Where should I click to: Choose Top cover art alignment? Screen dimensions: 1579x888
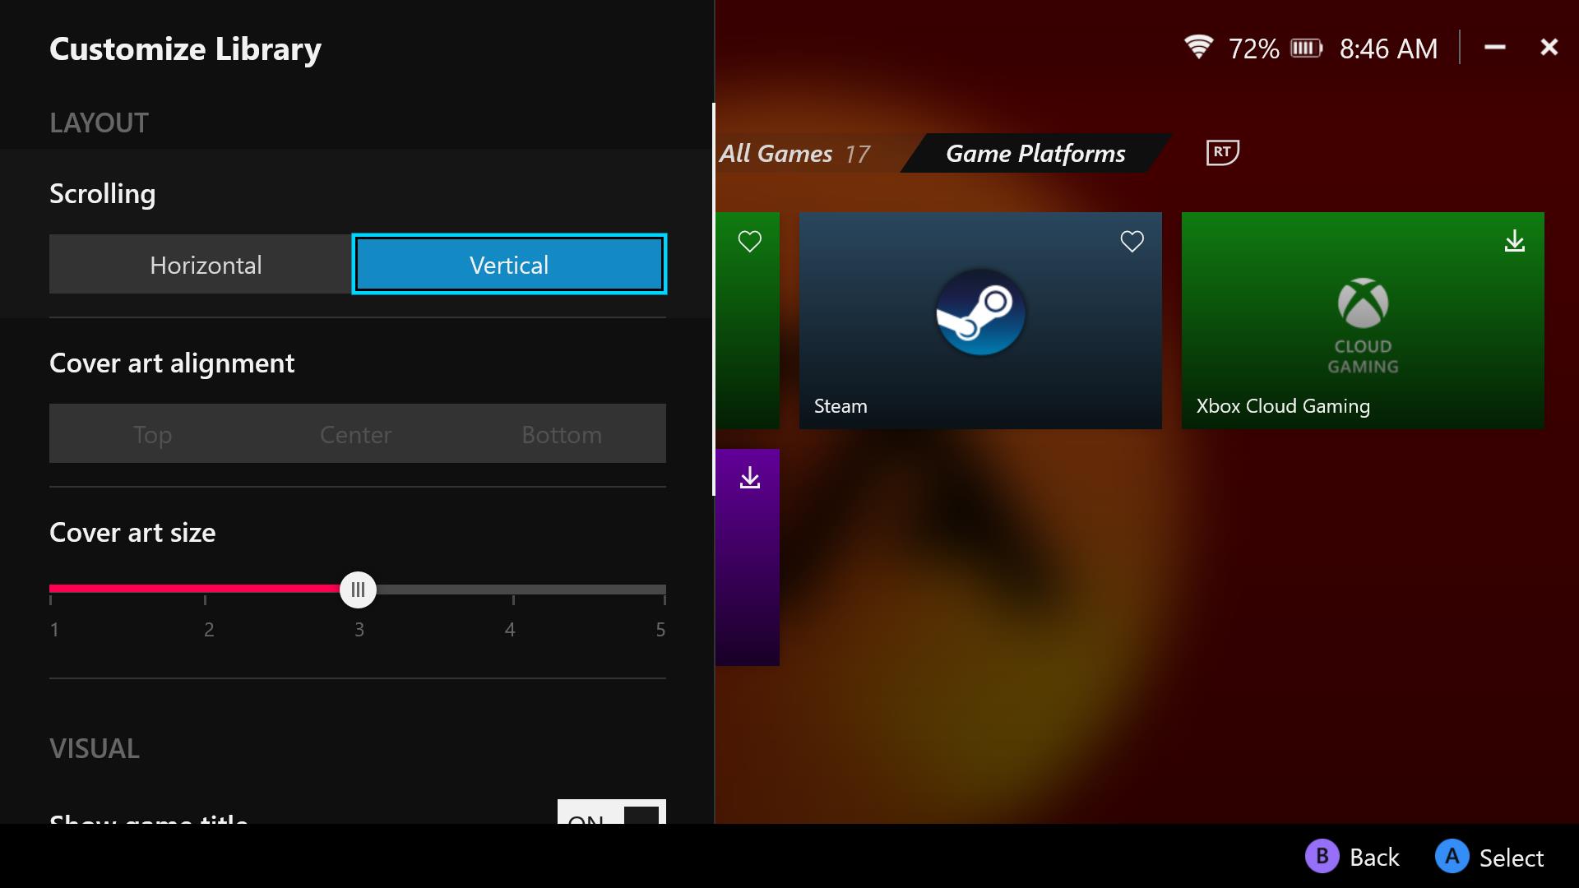pos(152,434)
